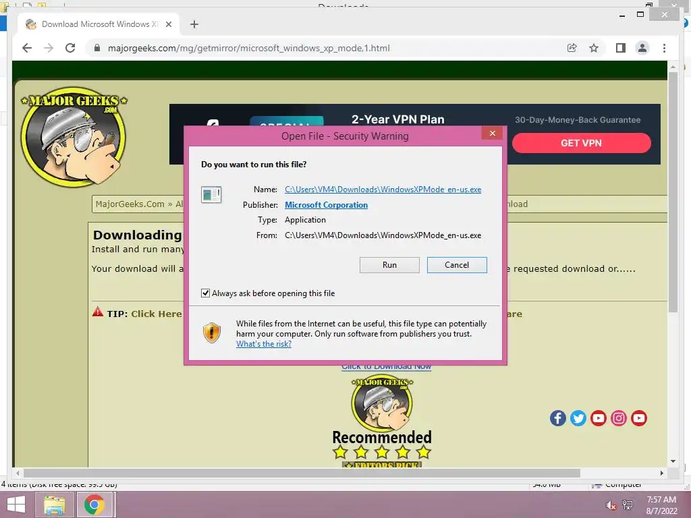This screenshot has height=518, width=691.
Task: Click the address bar URL
Action: point(248,48)
